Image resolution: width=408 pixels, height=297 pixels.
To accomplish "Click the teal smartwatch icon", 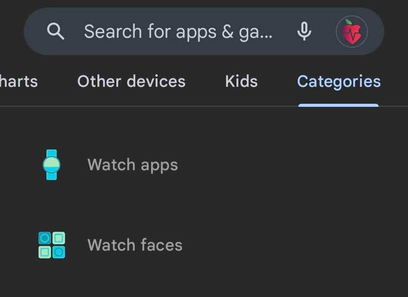I will pos(51,164).
